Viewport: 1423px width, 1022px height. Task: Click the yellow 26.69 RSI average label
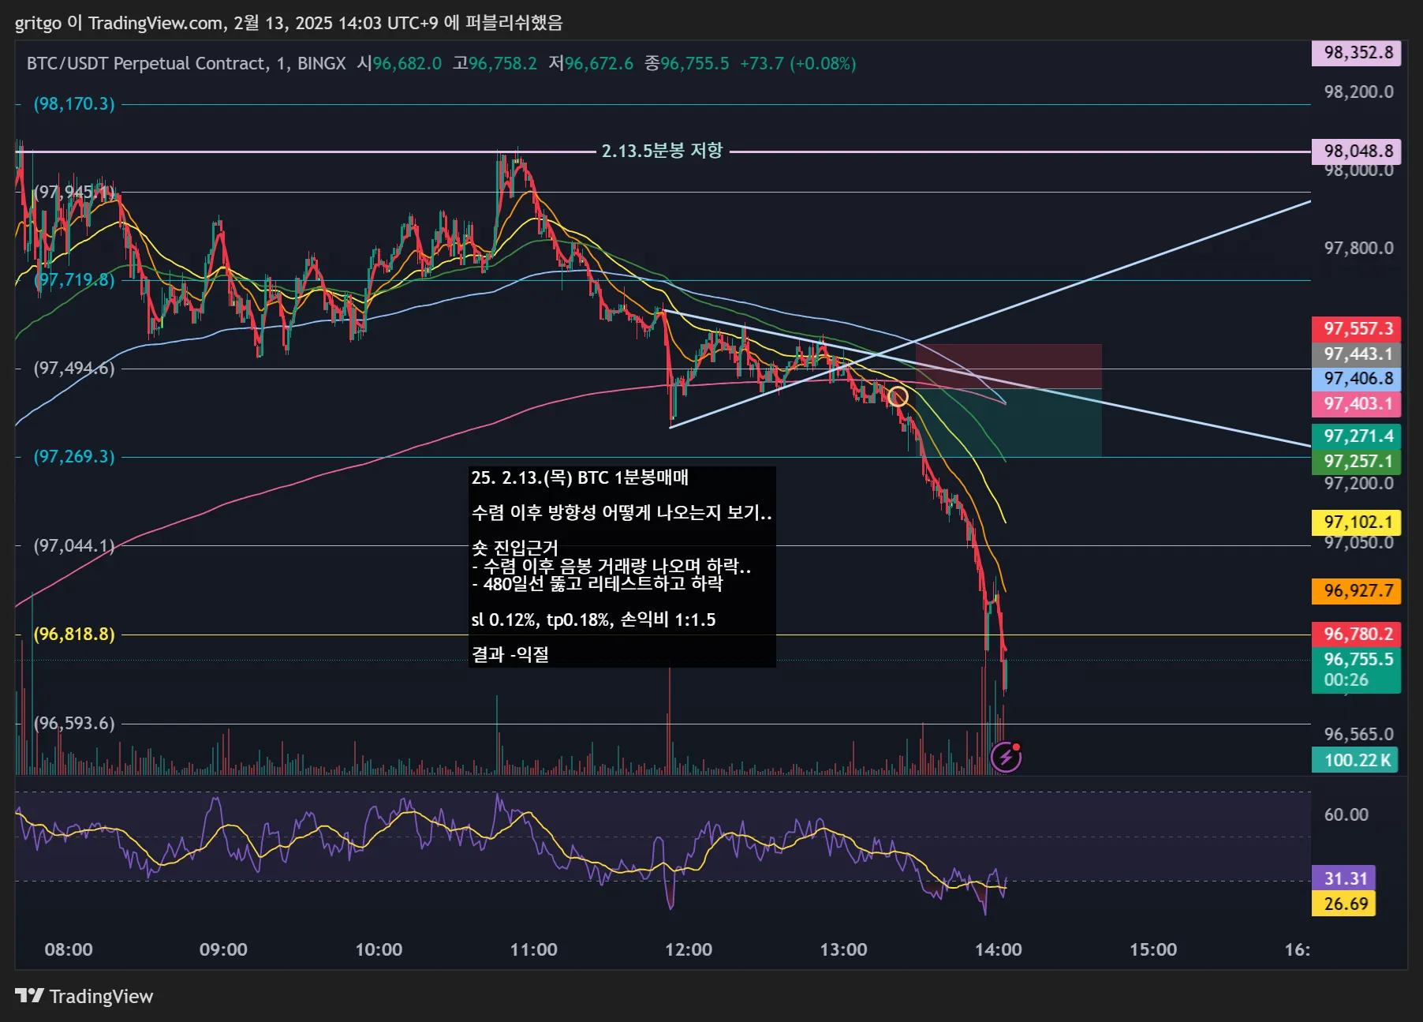1343,904
